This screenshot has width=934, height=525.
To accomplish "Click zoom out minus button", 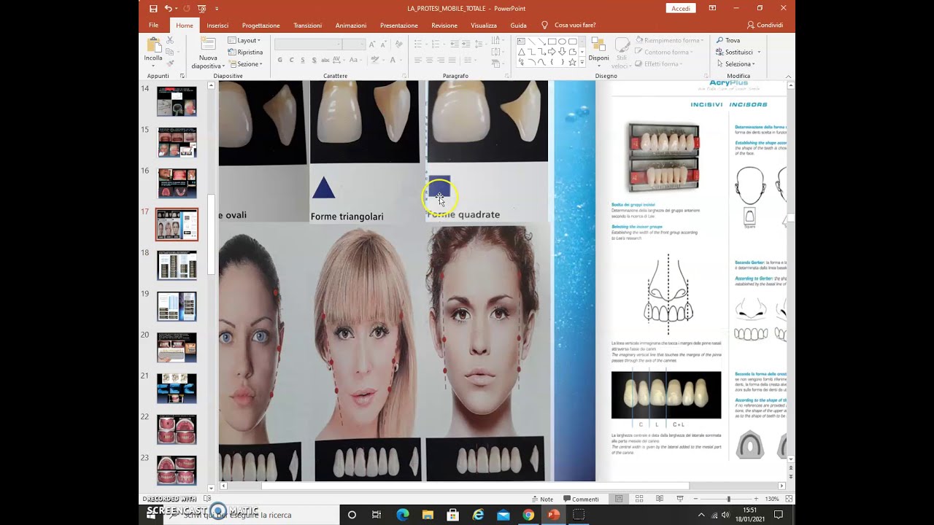I will 695,499.
